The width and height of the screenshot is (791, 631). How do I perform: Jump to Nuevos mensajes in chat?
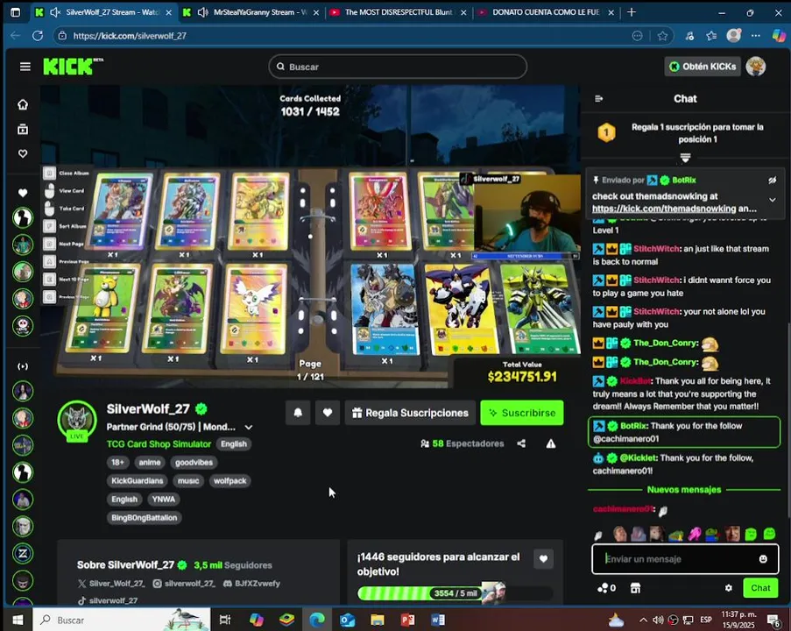[x=684, y=490]
